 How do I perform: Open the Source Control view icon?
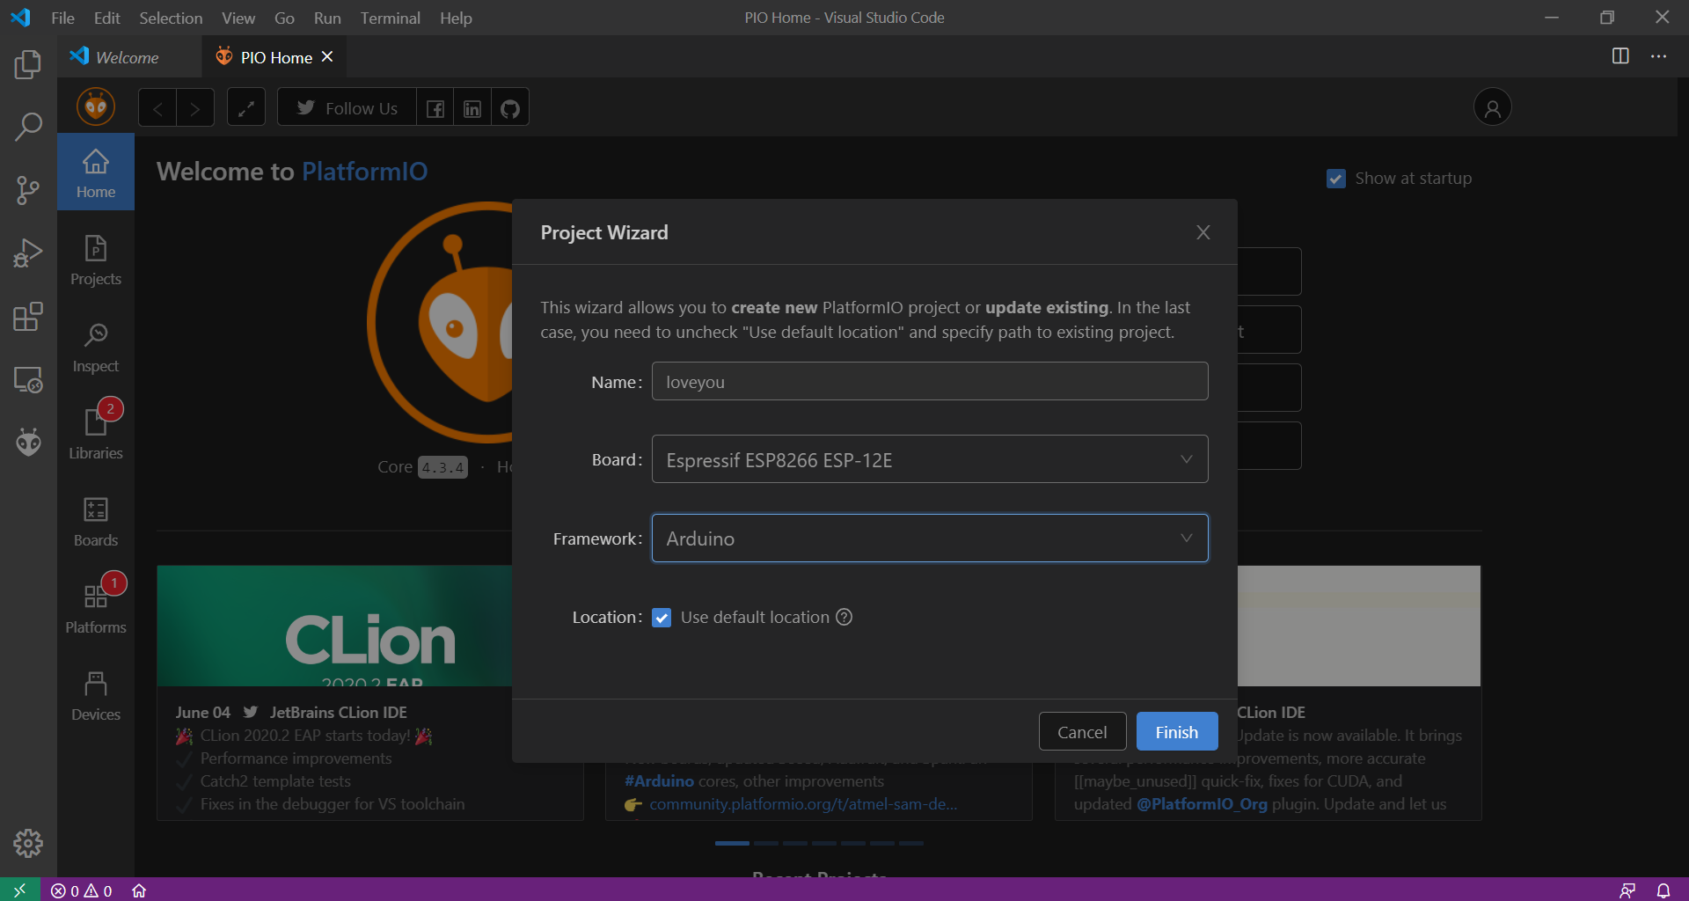coord(28,190)
